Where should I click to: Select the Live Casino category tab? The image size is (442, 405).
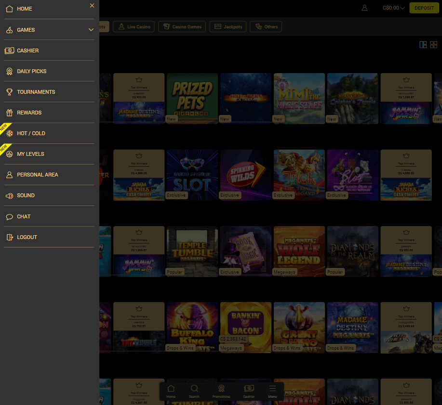click(134, 27)
